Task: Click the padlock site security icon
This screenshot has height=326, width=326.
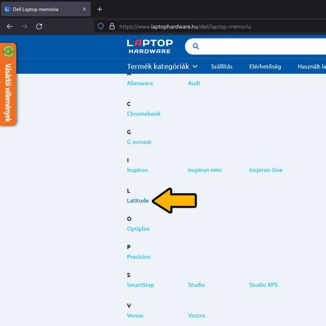Action: [x=112, y=26]
